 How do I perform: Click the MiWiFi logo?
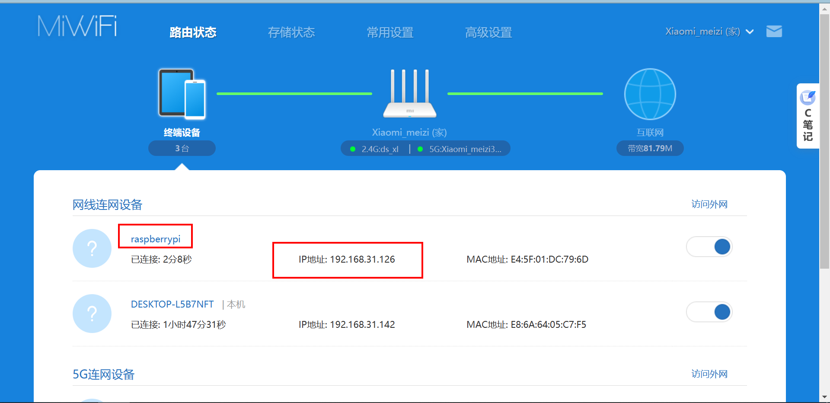[x=77, y=26]
